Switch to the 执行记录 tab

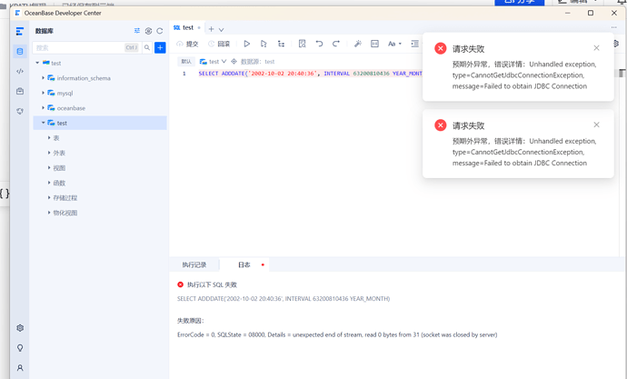tap(194, 265)
